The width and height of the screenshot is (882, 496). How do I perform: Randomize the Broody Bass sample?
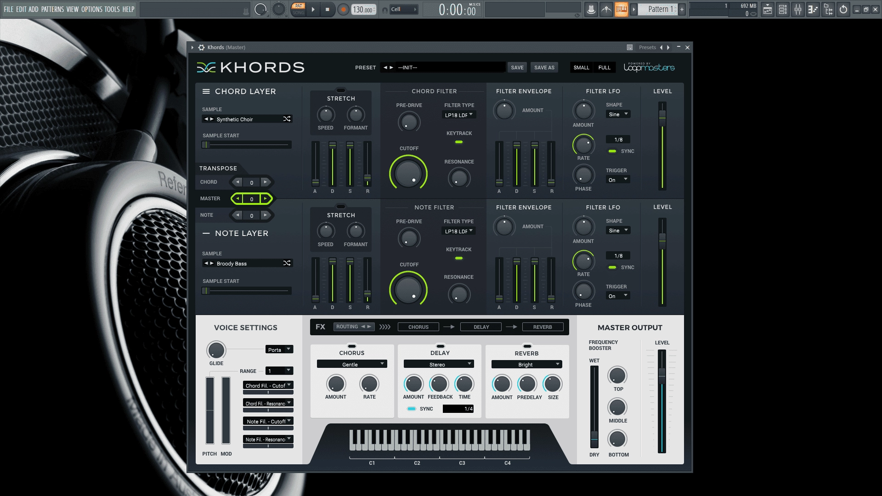click(x=287, y=263)
